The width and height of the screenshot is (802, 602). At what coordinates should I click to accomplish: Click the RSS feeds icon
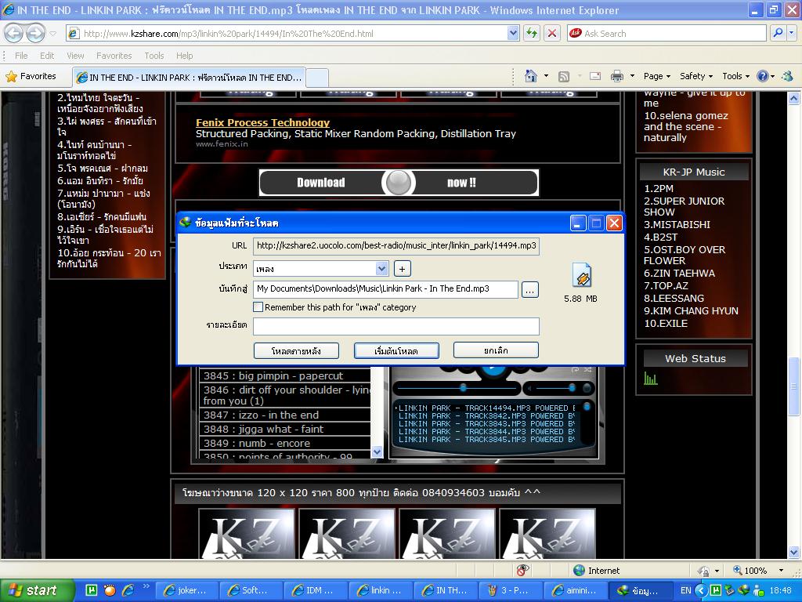pos(564,76)
